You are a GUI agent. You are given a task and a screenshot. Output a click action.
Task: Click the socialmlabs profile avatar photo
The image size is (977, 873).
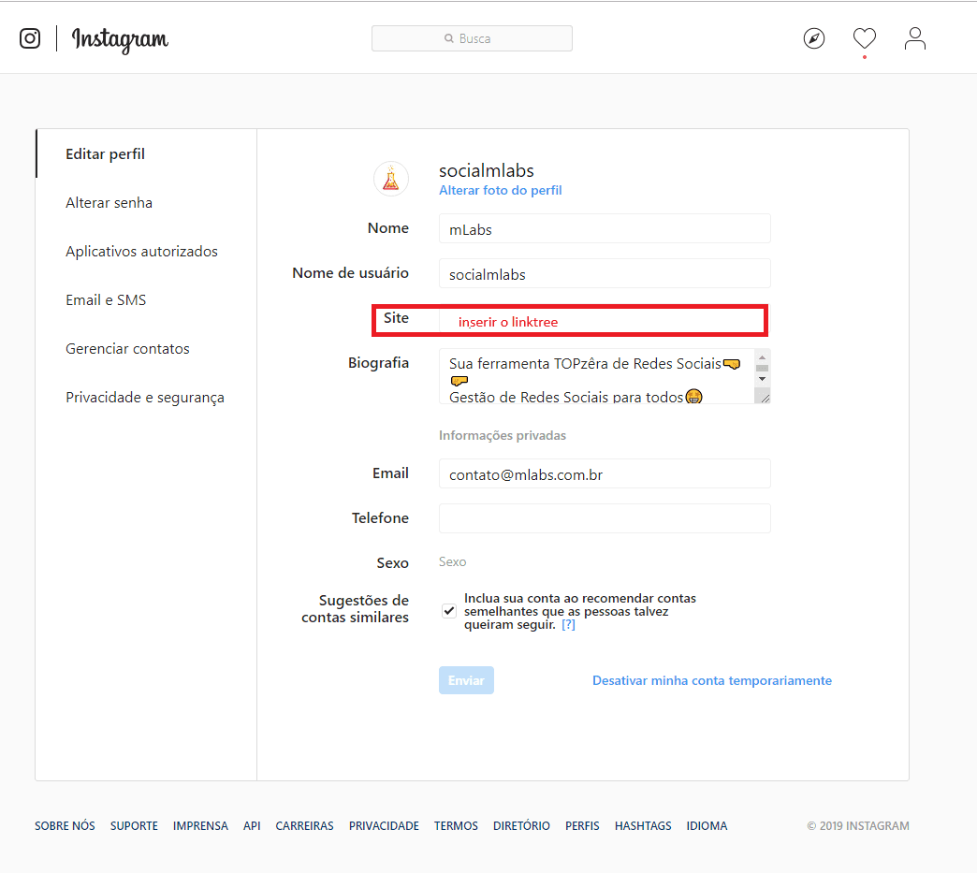(390, 178)
